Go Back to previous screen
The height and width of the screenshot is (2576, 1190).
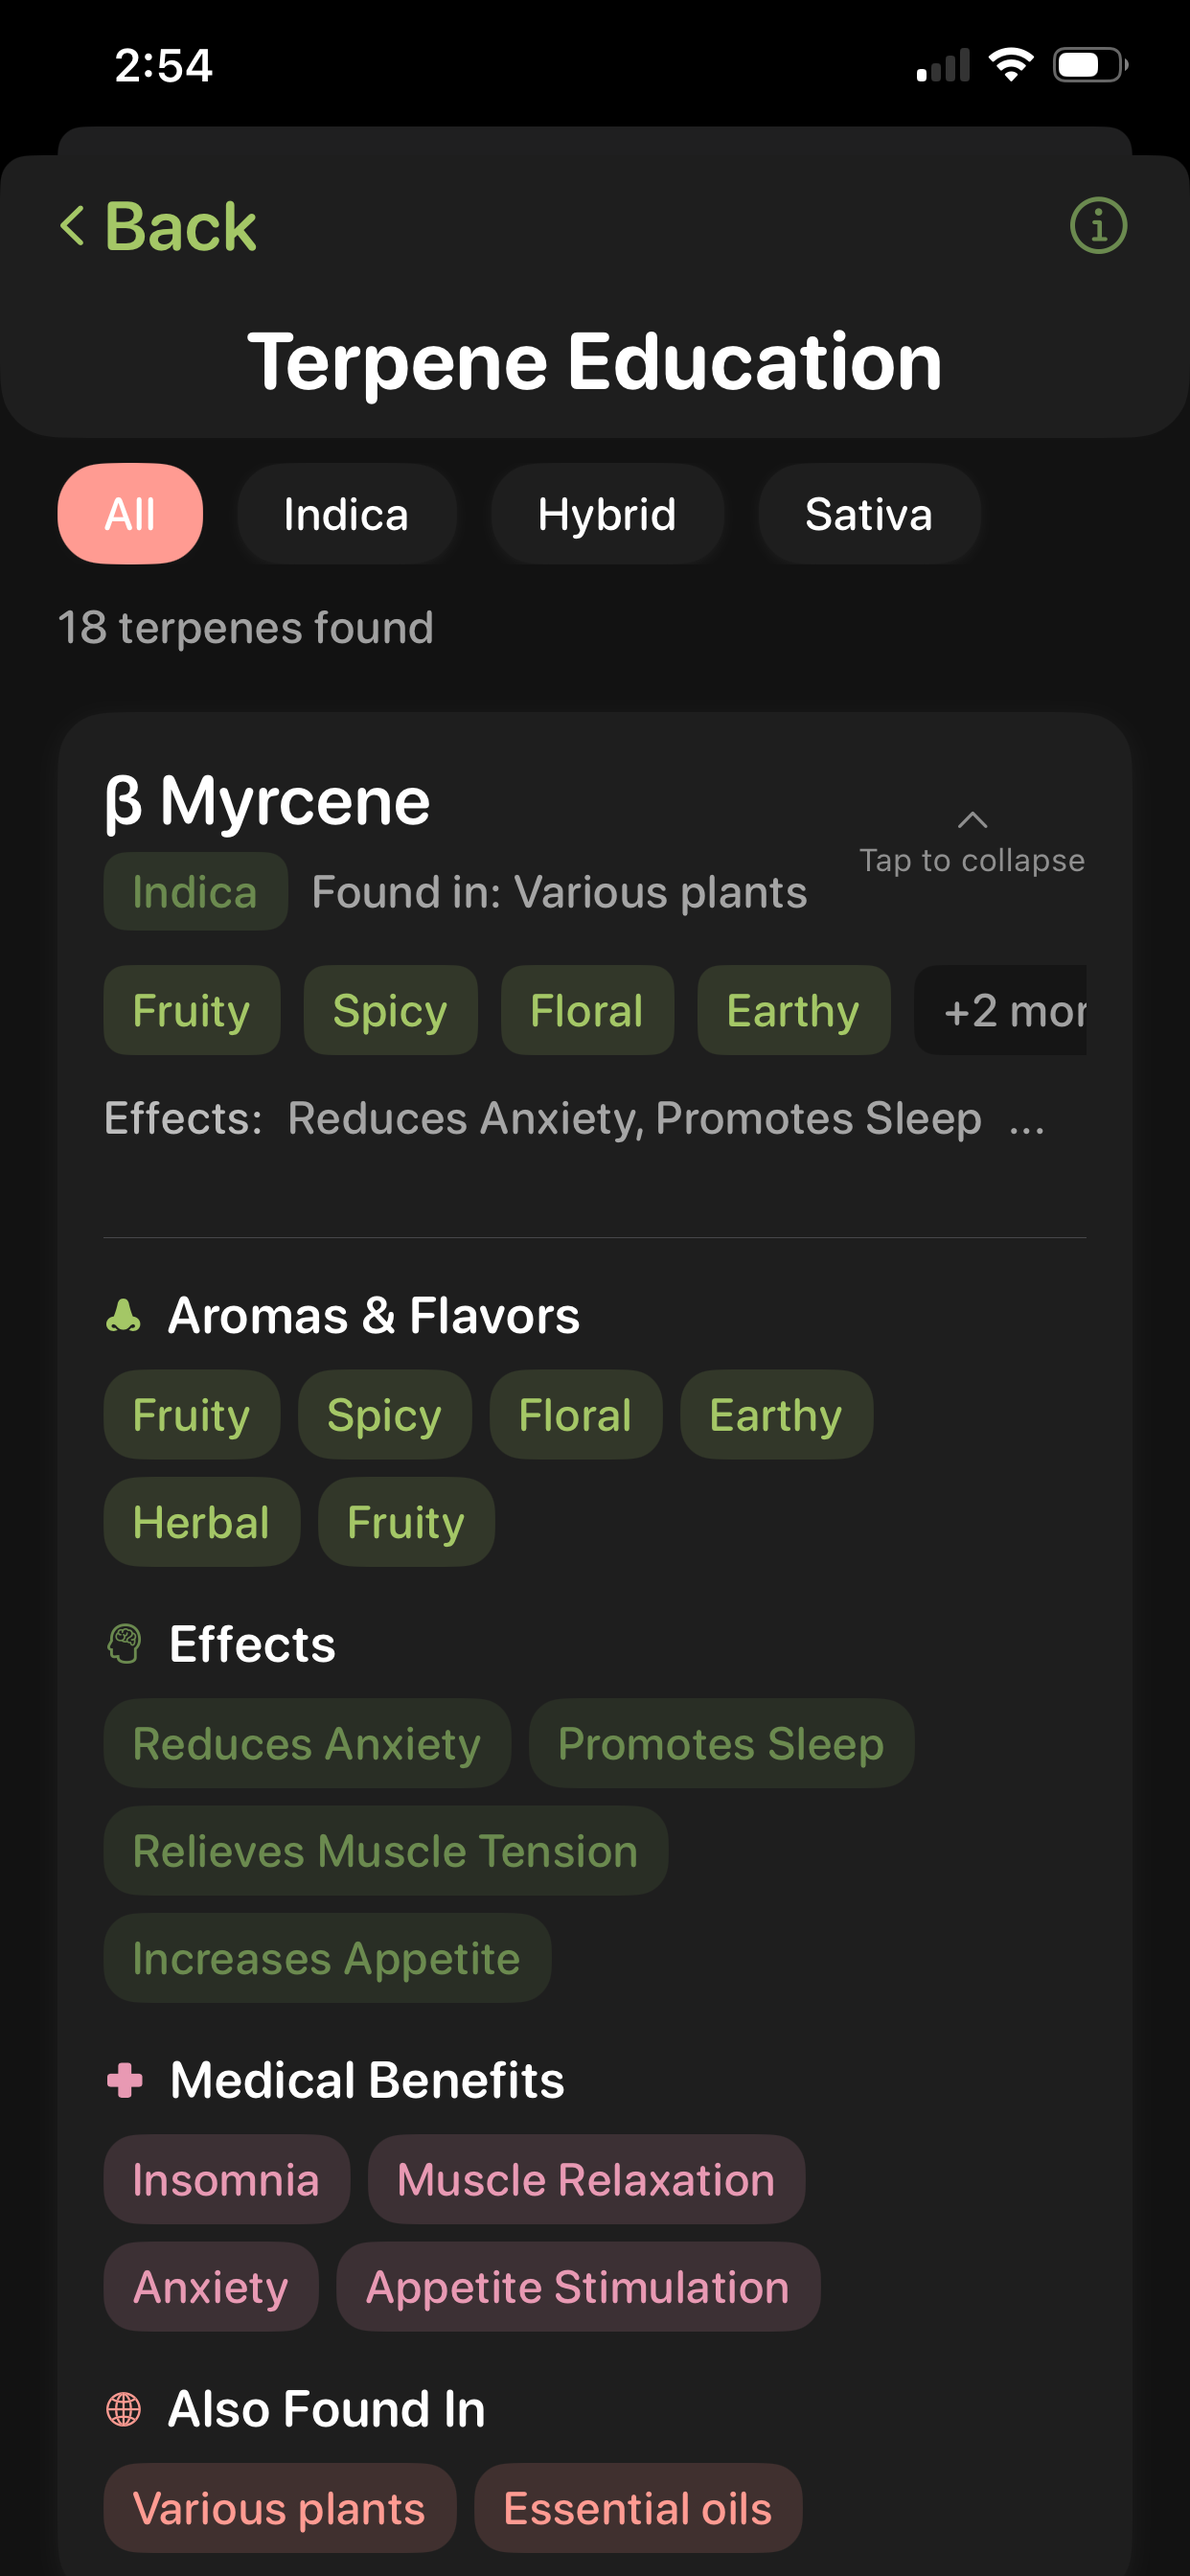180,226
